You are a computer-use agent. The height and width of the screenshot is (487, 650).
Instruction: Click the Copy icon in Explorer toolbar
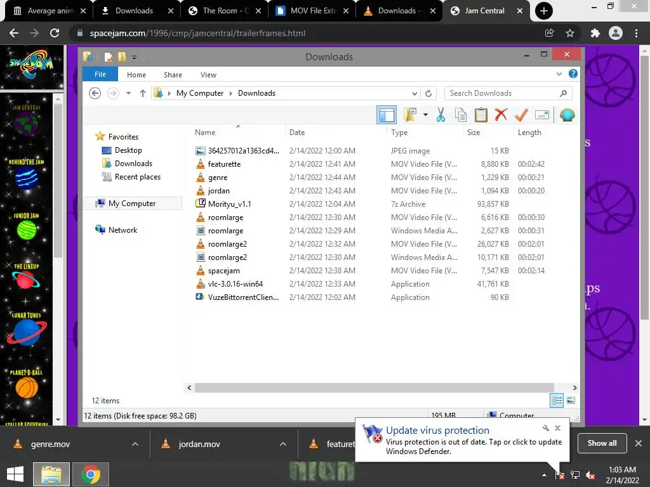coord(461,115)
